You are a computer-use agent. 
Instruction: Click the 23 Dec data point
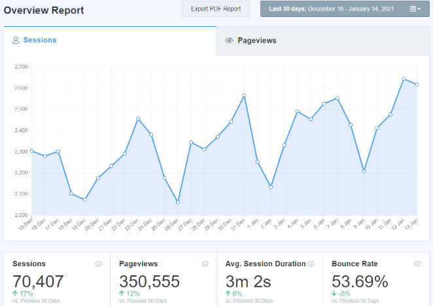point(138,119)
